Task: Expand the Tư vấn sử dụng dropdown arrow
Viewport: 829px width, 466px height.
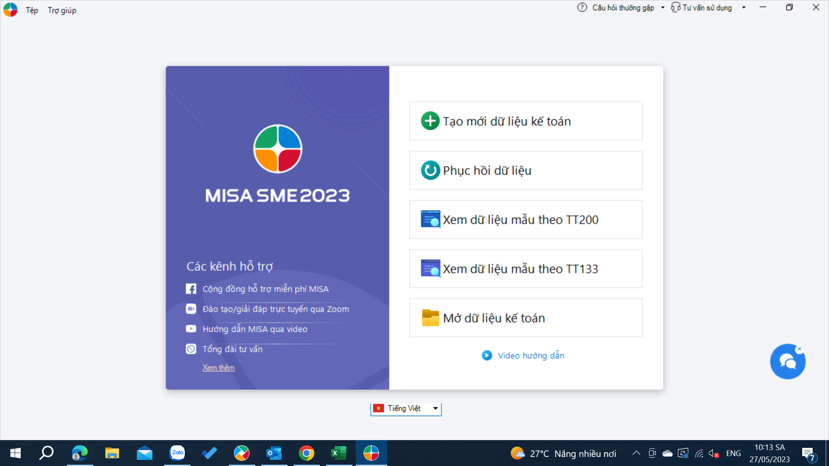Action: click(744, 7)
